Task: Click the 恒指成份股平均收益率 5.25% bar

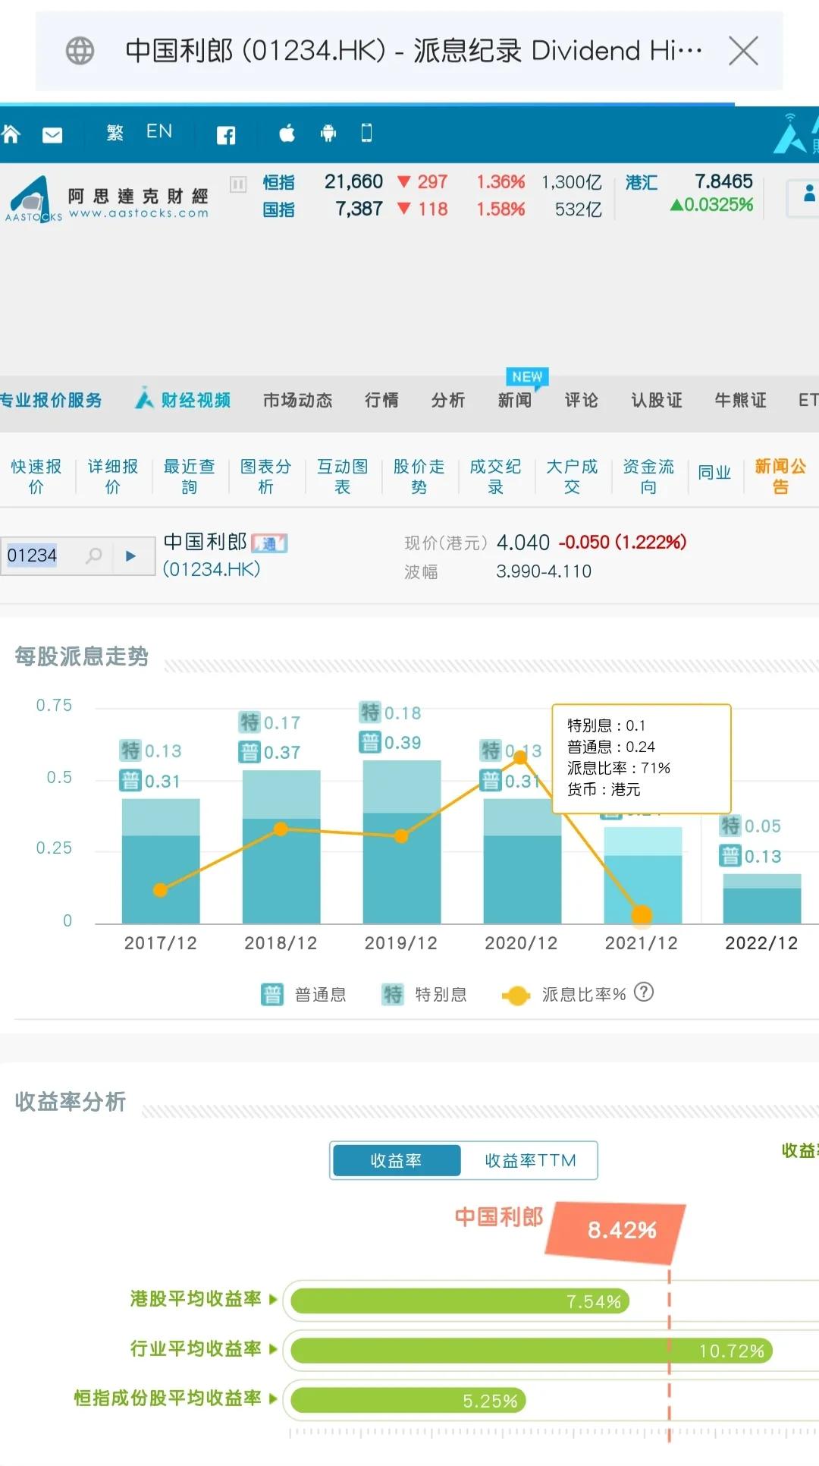Action: [408, 1400]
